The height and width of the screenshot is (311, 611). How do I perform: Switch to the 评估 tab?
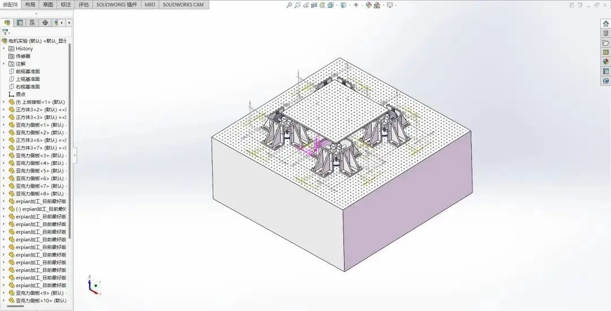tap(83, 5)
